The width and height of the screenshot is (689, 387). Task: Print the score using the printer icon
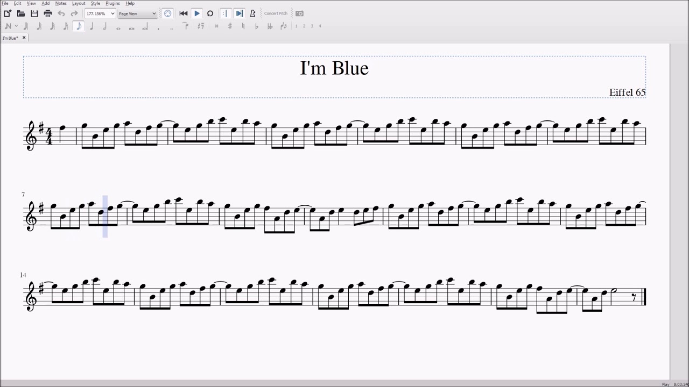[x=47, y=13]
